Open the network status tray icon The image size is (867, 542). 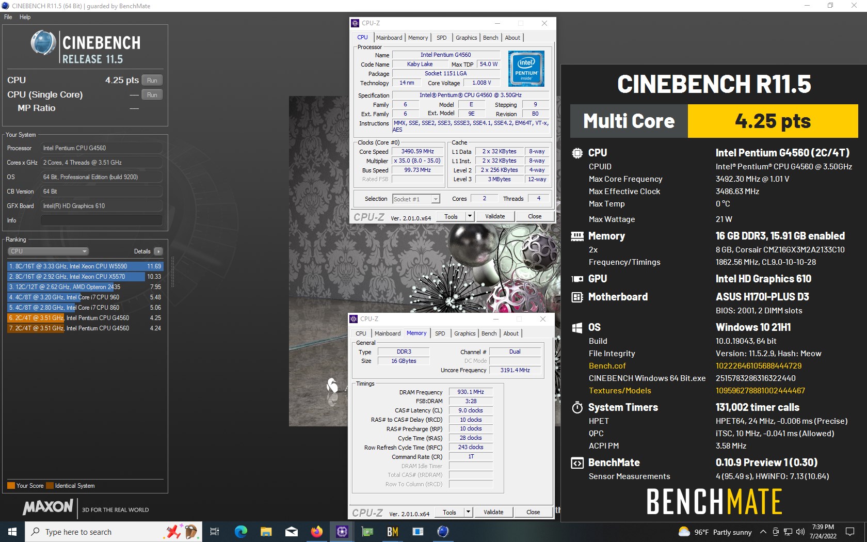click(788, 532)
